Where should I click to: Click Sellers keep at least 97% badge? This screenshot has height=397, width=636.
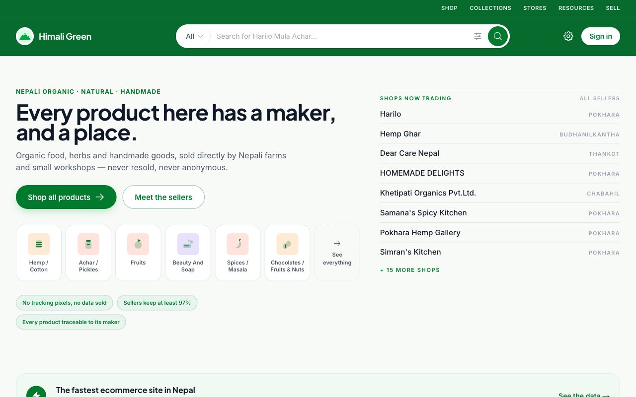point(157,303)
